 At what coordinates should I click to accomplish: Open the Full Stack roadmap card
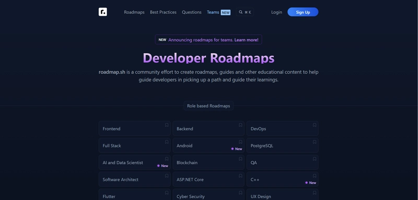pos(134,145)
